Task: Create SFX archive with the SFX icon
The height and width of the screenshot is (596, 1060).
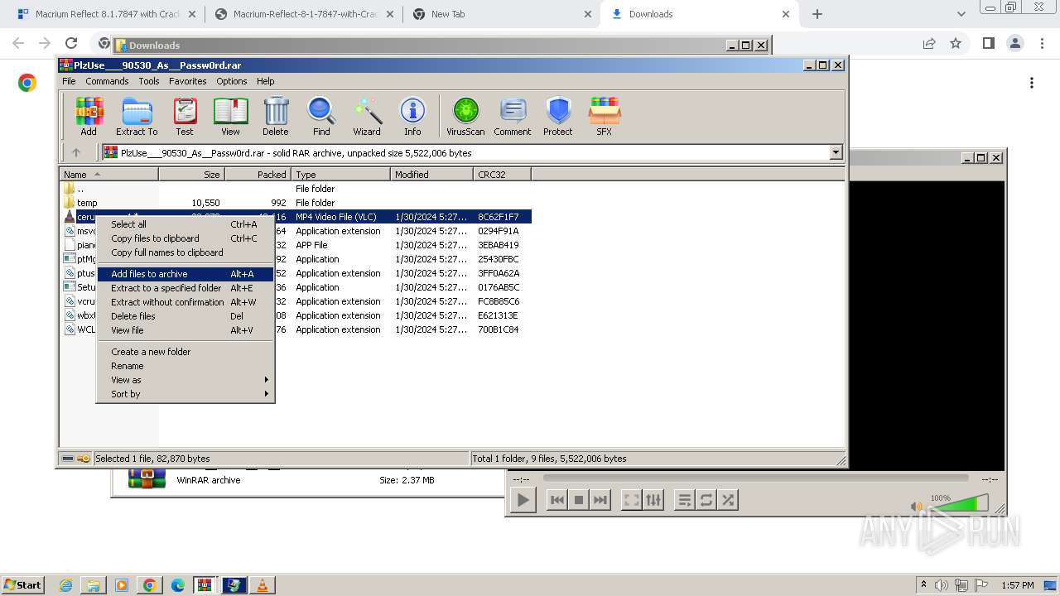Action: pos(605,116)
